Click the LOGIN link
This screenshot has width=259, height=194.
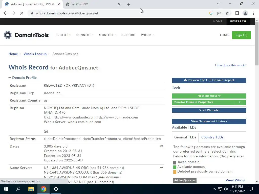(225, 35)
